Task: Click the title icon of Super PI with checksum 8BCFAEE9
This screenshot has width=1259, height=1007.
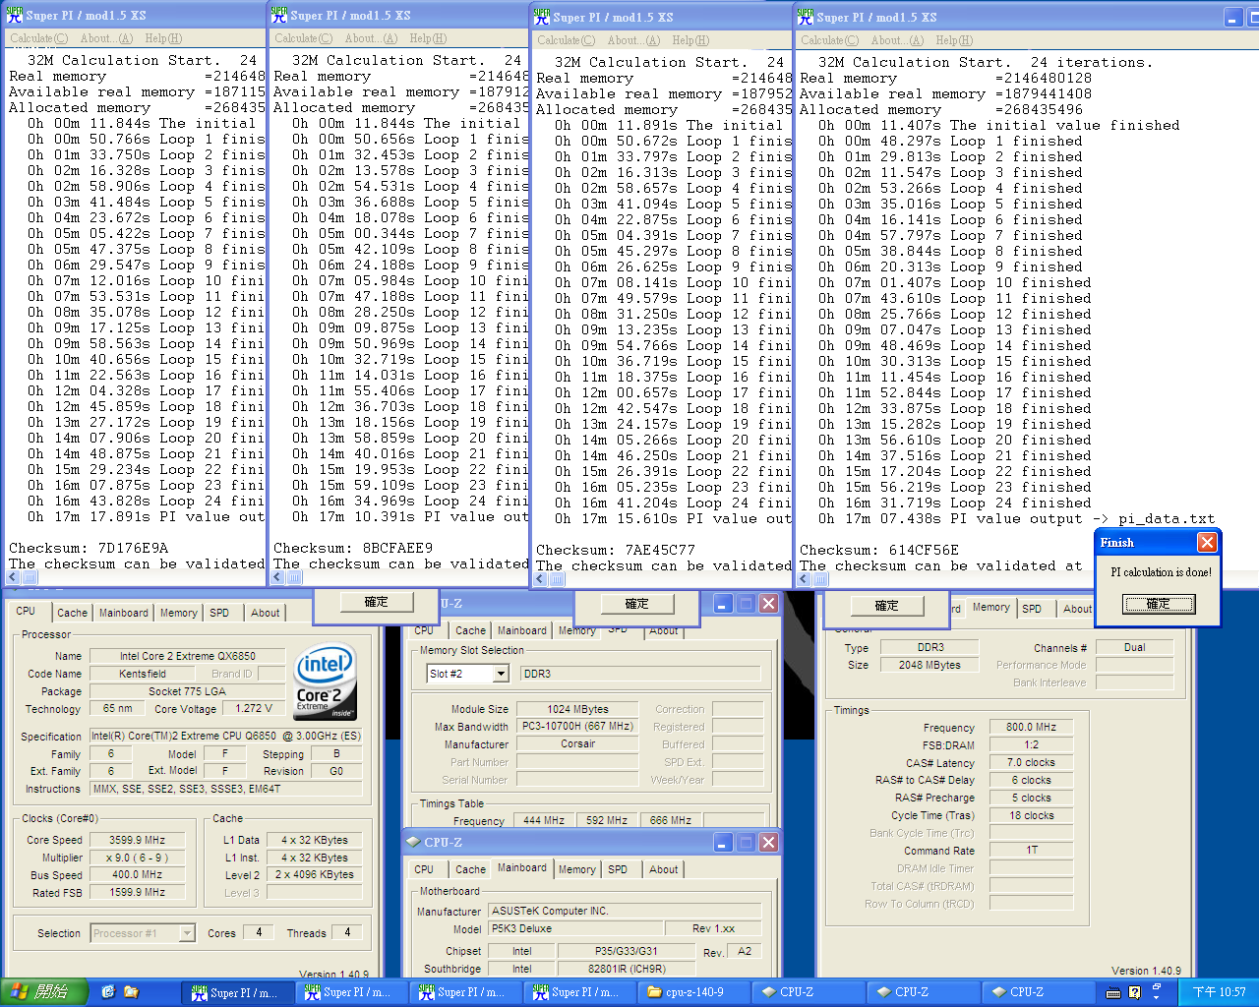Action: coord(278,15)
